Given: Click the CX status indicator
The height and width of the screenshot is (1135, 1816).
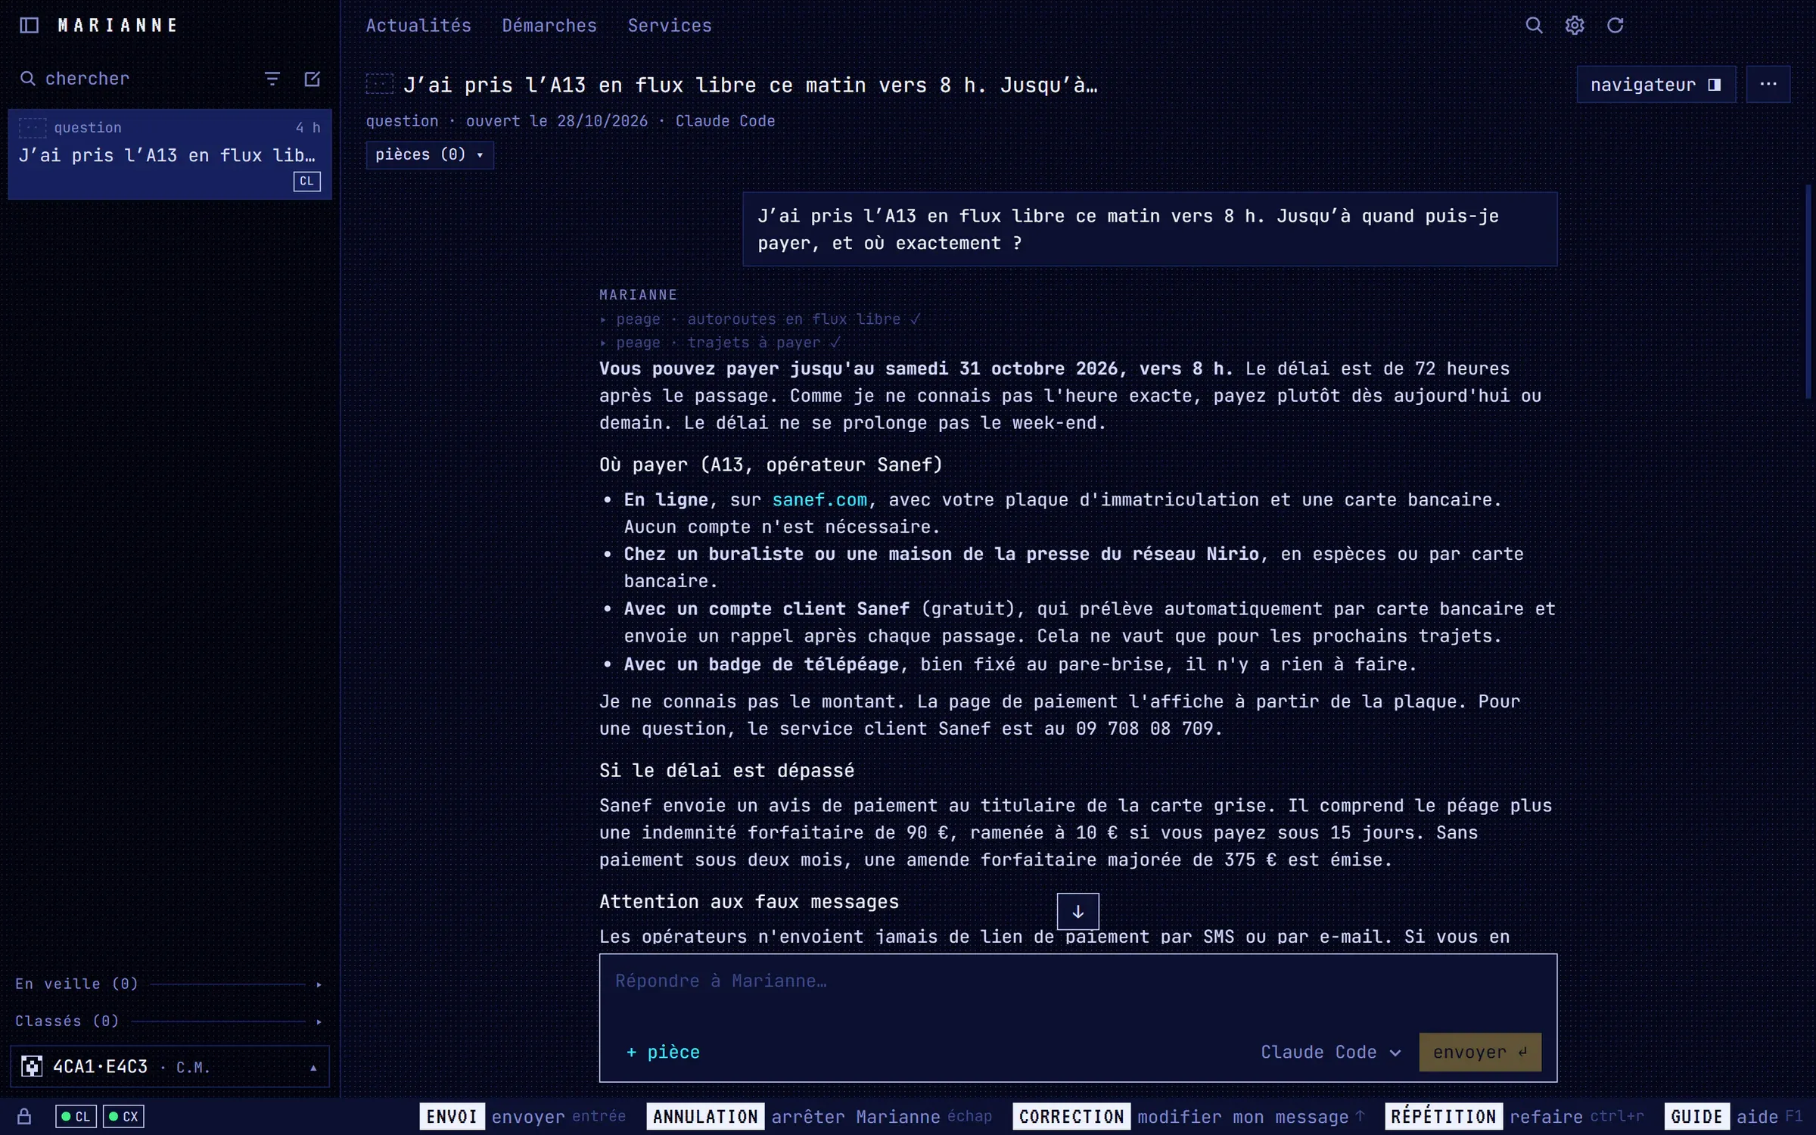Looking at the screenshot, I should click(123, 1116).
